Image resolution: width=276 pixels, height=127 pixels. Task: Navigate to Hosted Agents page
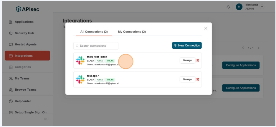[x=26, y=44]
